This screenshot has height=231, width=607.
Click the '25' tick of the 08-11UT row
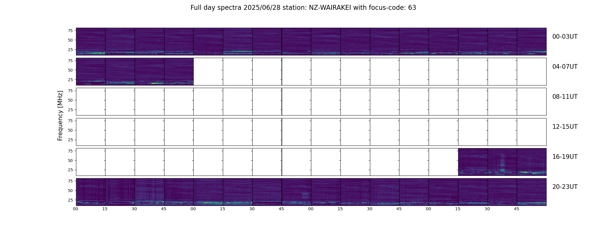click(70, 110)
